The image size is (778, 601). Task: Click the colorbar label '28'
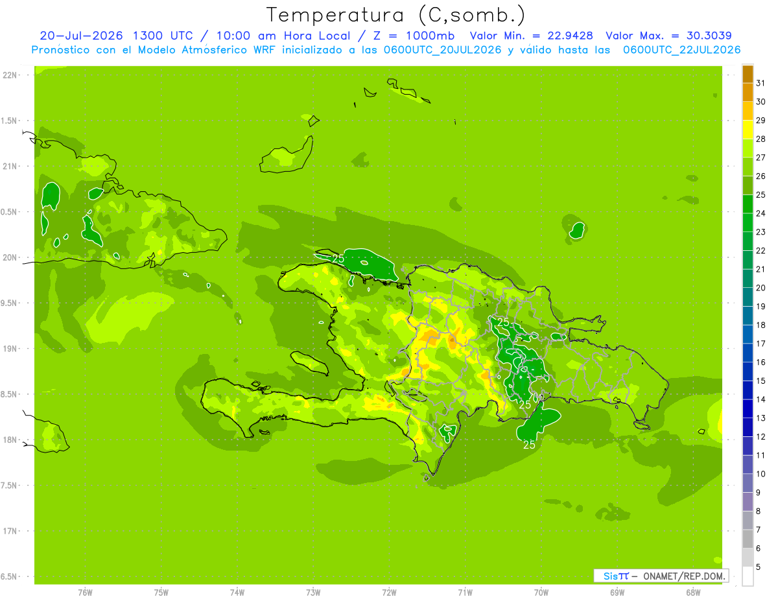tap(760, 139)
